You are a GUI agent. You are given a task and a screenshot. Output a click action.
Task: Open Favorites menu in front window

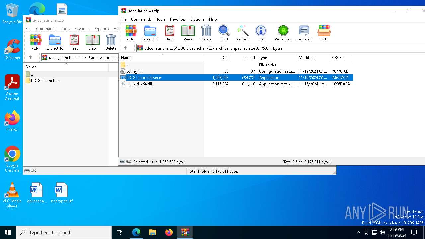[x=178, y=19]
